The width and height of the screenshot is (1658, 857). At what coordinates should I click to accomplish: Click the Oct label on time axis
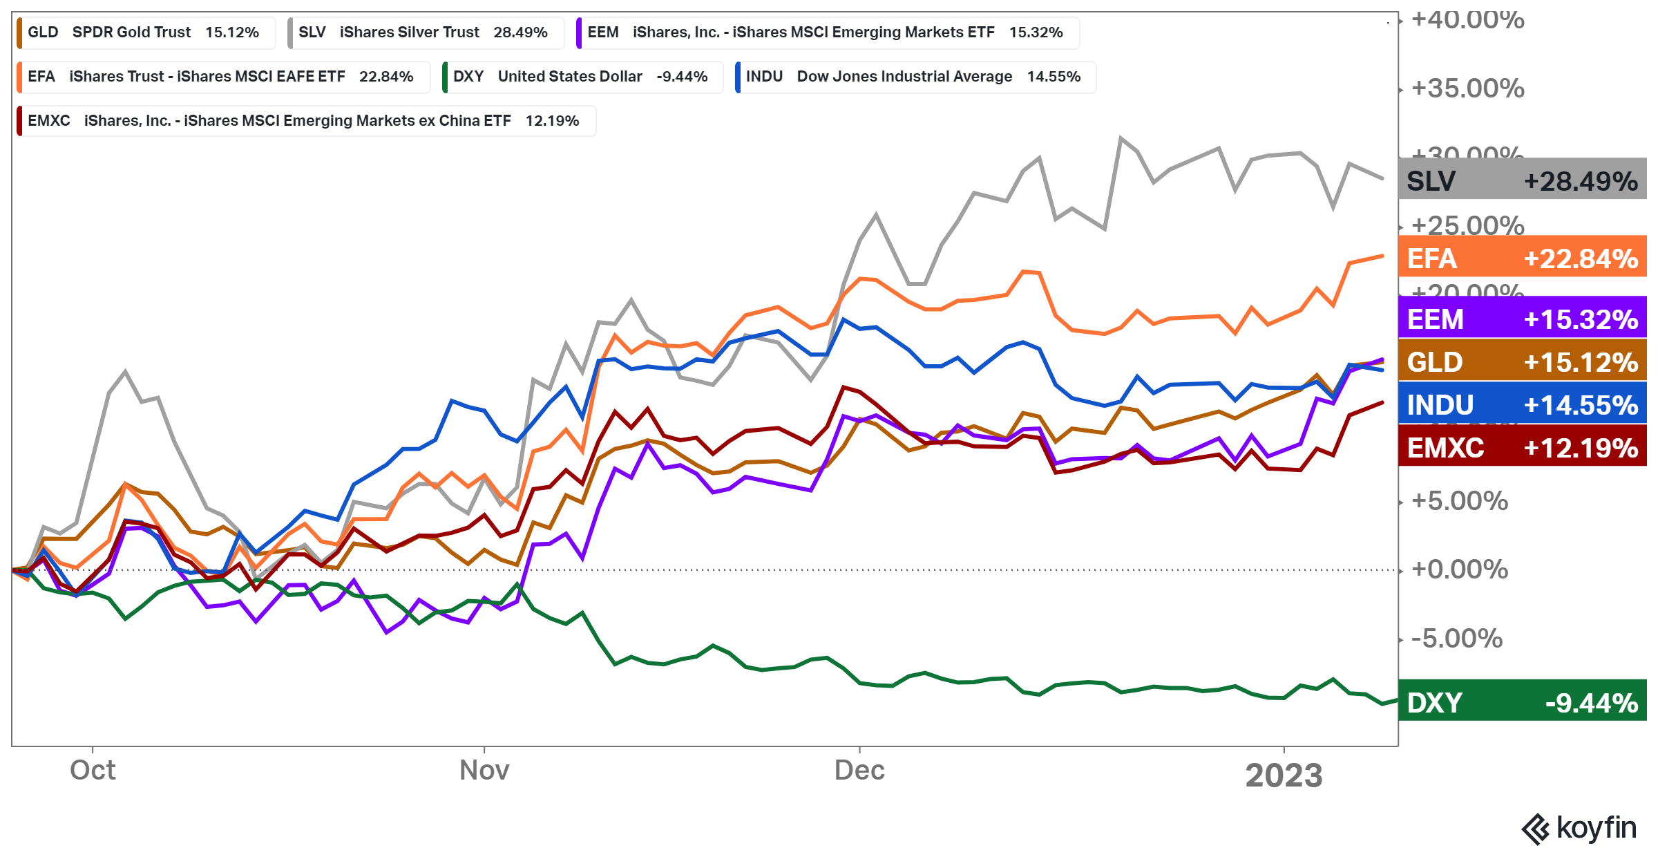pyautogui.click(x=93, y=770)
